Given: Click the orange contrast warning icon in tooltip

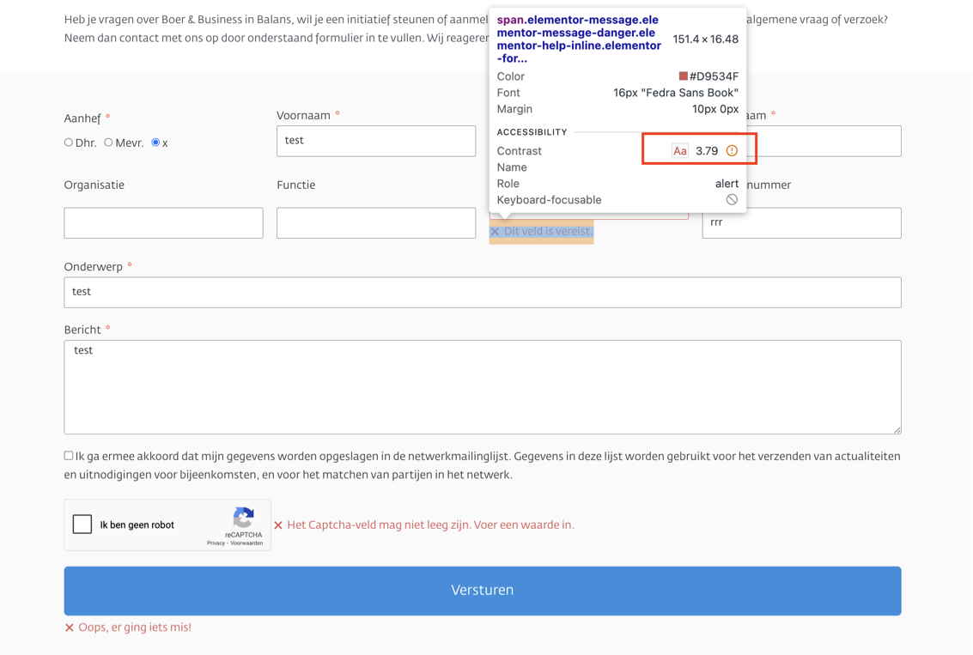Looking at the screenshot, I should 732,151.
